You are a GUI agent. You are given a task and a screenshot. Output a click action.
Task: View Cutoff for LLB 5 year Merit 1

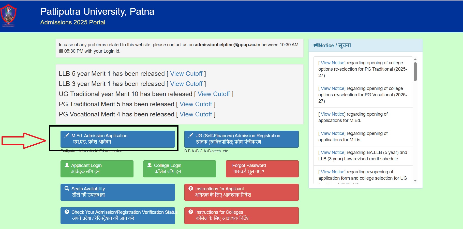tap(186, 74)
